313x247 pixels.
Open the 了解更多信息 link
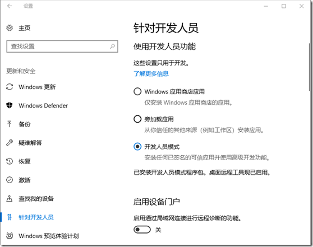click(x=151, y=74)
